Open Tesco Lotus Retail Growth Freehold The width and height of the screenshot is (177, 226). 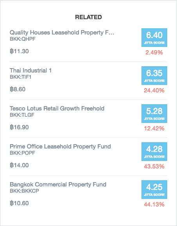(57, 108)
